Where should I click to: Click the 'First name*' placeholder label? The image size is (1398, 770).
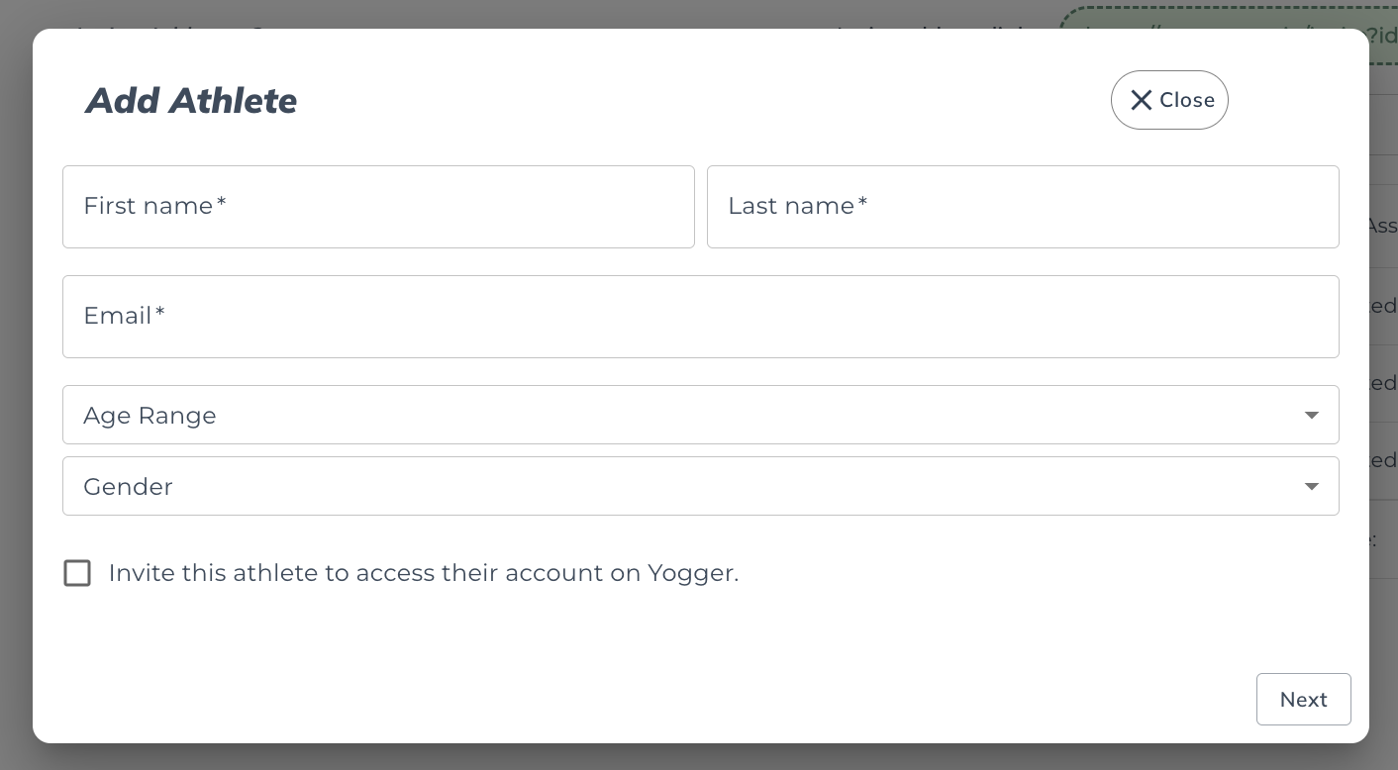point(154,206)
